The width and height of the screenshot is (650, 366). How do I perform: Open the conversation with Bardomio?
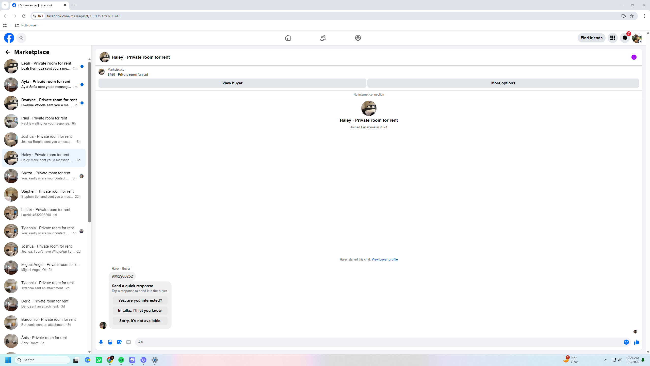click(x=44, y=323)
